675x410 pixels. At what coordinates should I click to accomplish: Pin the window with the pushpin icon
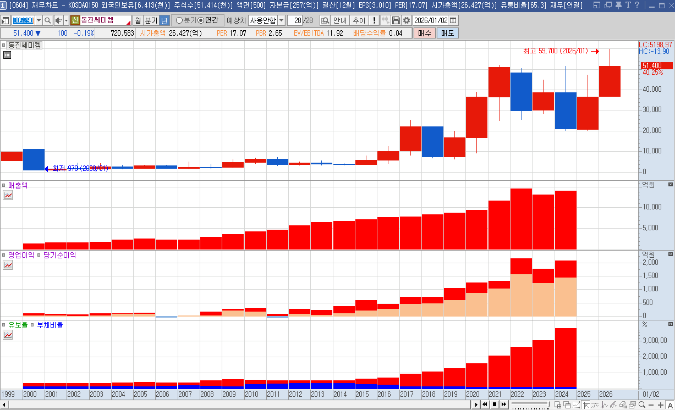[618, 5]
